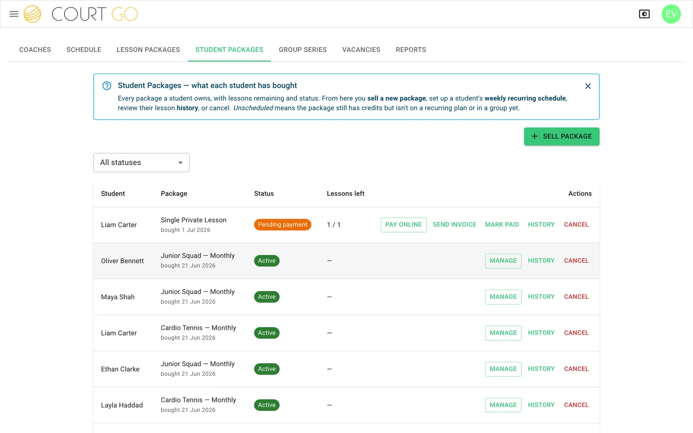This screenshot has height=433, width=693.
Task: Manage Oliver Bennett's Junior Squad package
Action: 503,261
